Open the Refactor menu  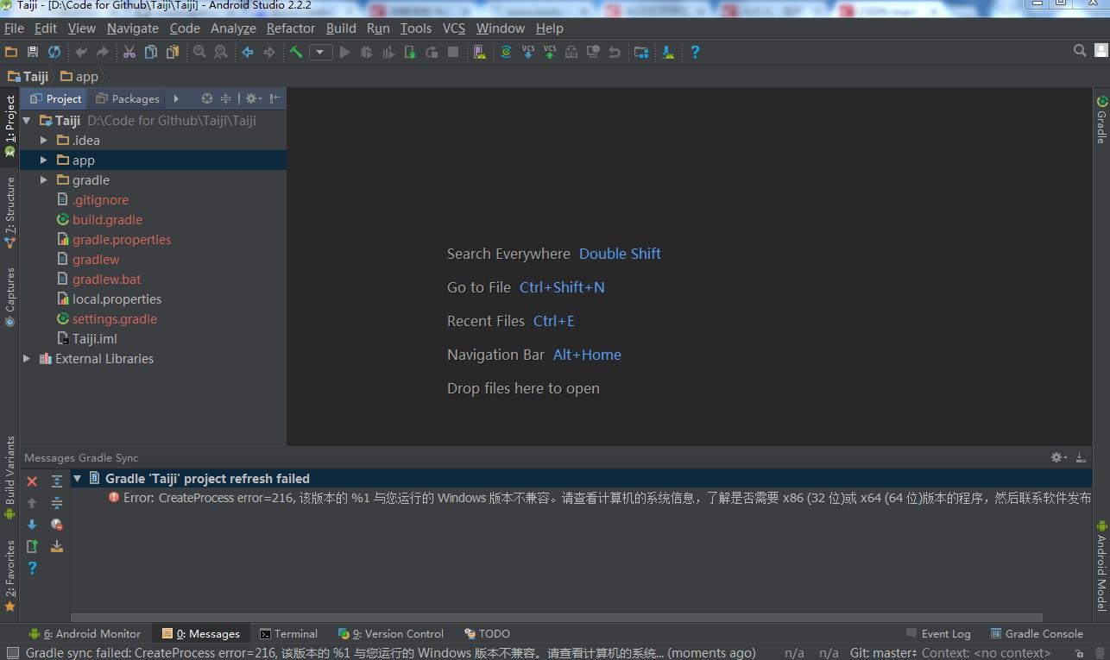[291, 28]
